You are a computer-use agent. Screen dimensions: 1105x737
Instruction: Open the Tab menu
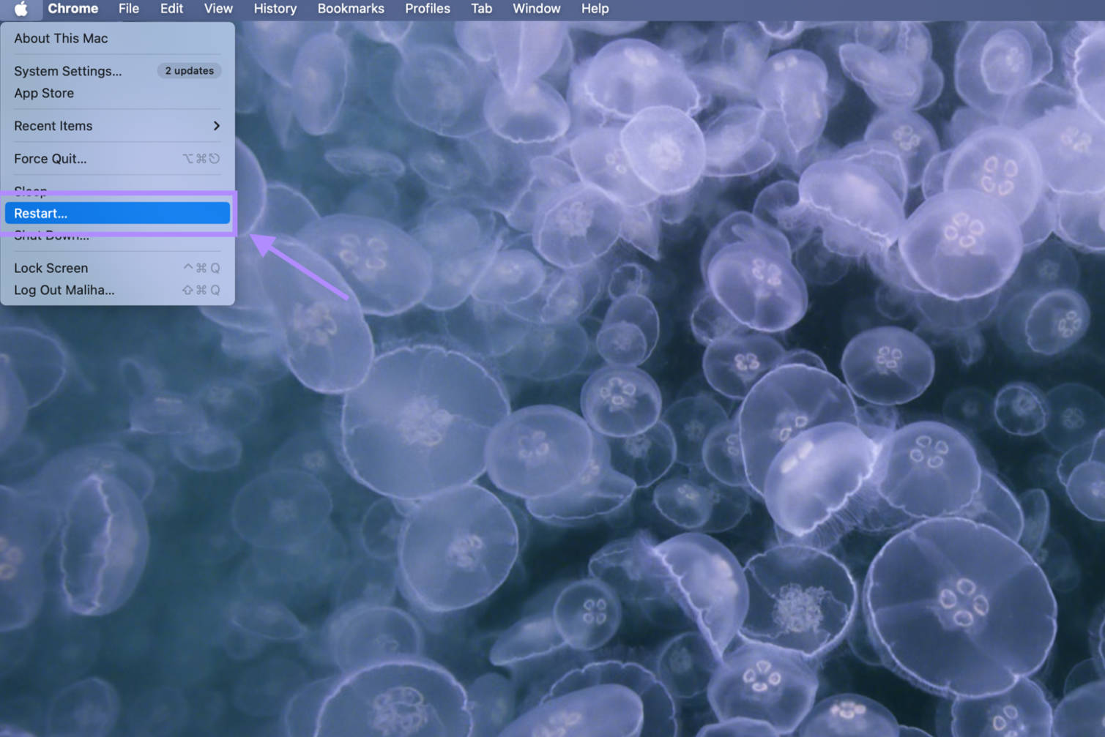[x=481, y=9]
